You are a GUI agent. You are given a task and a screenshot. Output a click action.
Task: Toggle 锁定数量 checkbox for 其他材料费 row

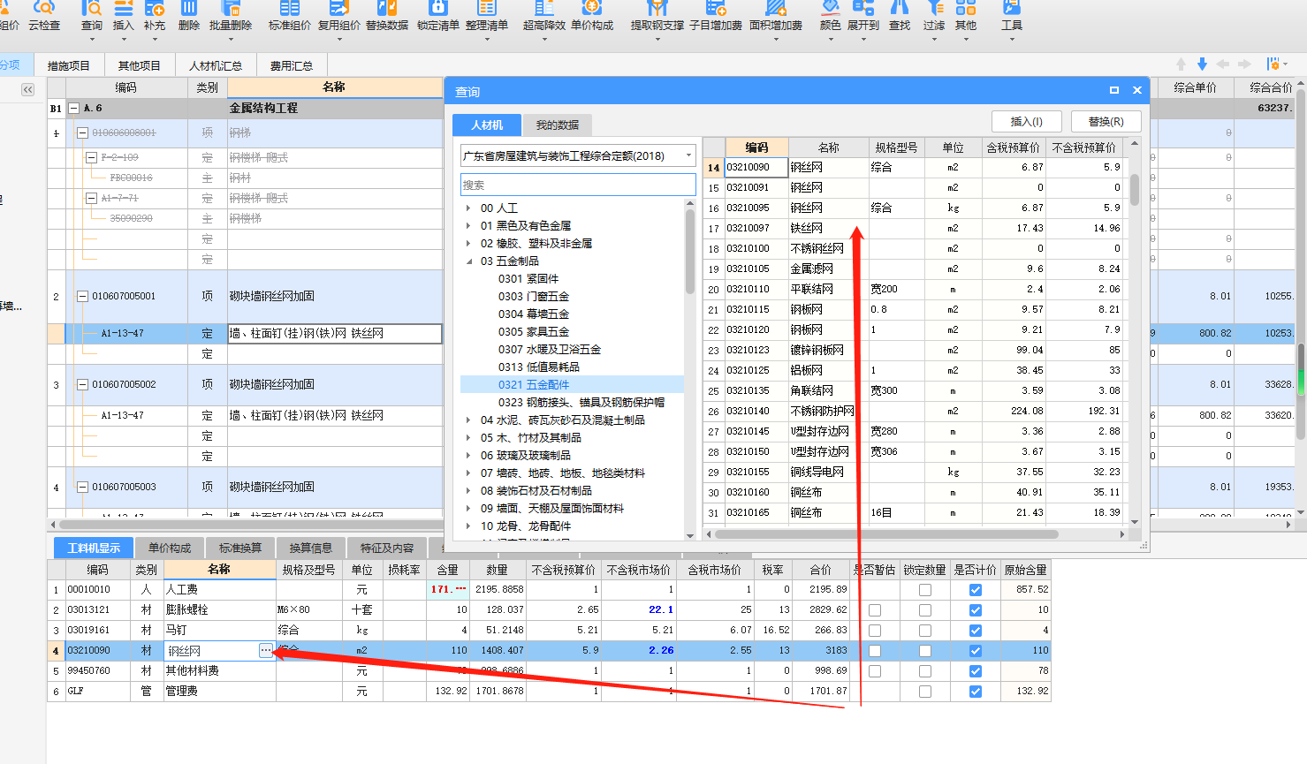pos(924,670)
